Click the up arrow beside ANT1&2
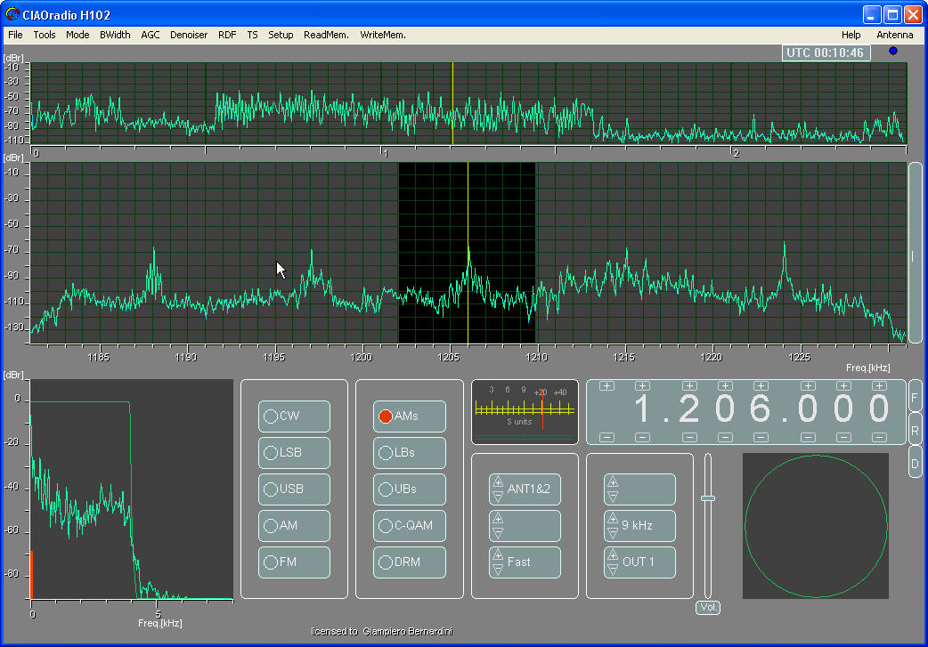 click(x=498, y=482)
